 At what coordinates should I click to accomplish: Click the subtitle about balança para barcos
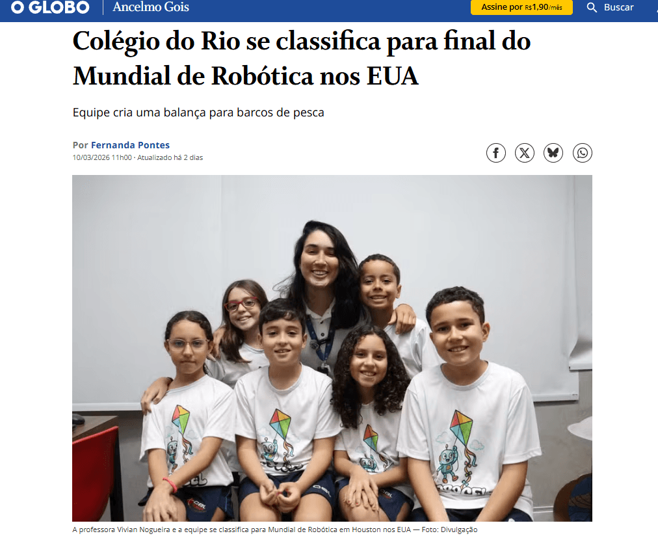tap(198, 113)
